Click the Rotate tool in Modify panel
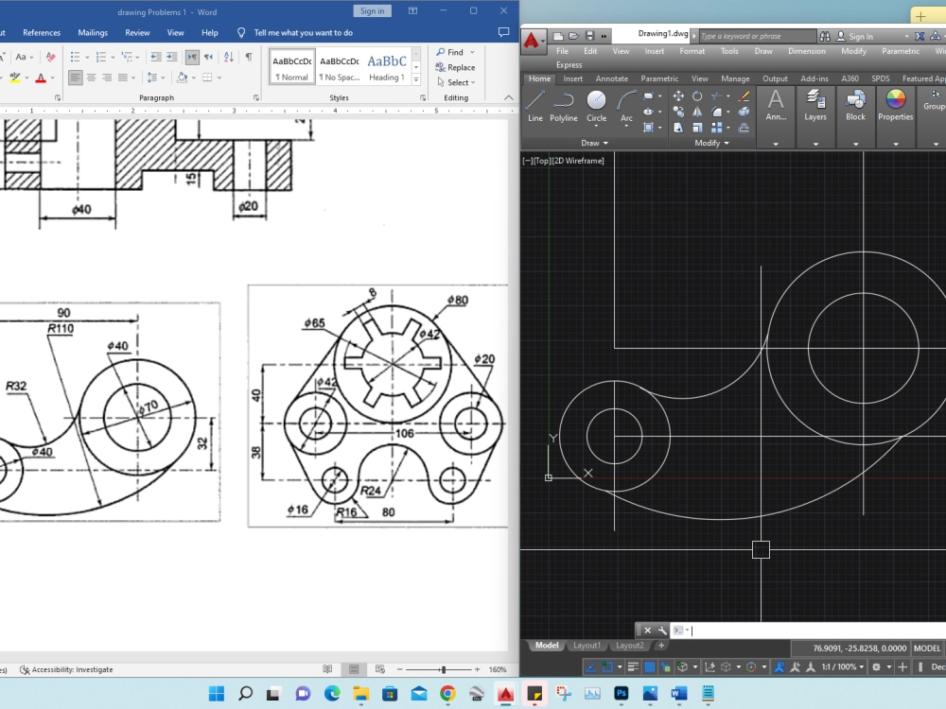The image size is (946, 709). (x=697, y=95)
